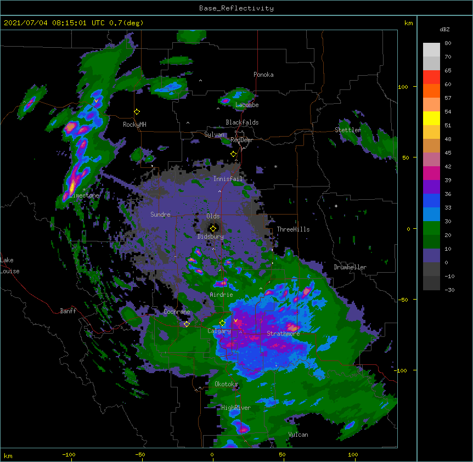Click the gold 48–51 dBZ legend swatch
The width and height of the screenshot is (473, 462).
[x=431, y=132]
